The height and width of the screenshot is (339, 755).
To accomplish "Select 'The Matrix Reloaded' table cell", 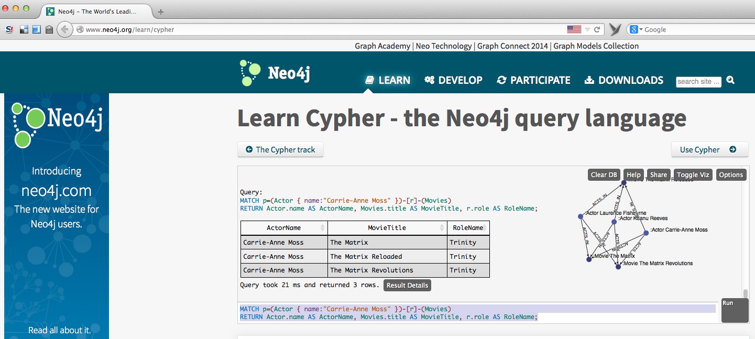I will (387, 256).
